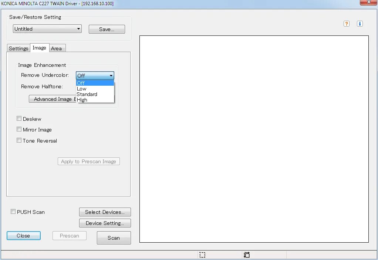378x260 pixels.
Task: Choose Off in the undercolor list
Action: (x=95, y=83)
